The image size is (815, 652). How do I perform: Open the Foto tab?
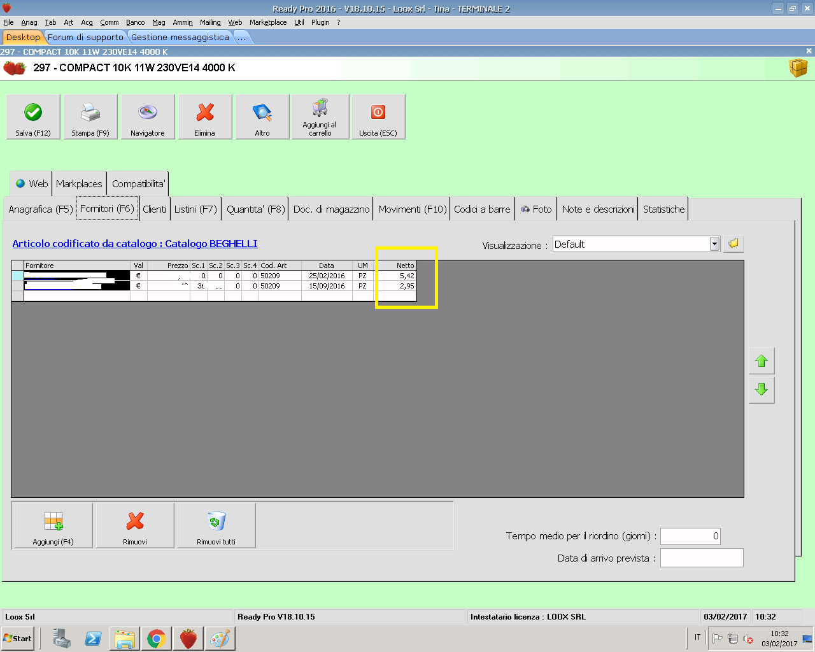coord(536,209)
